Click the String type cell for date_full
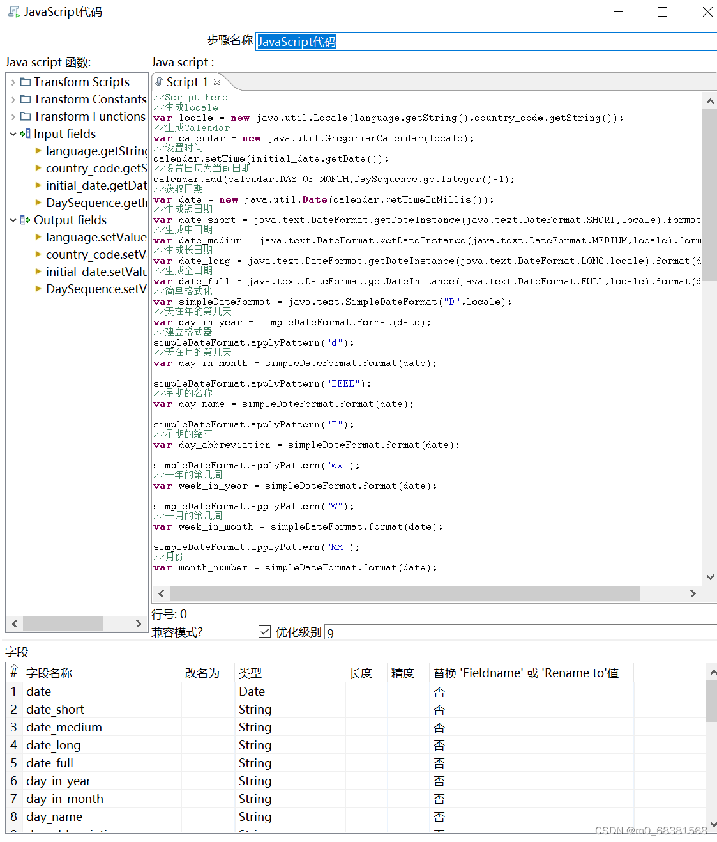Viewport: 717px width, 842px height. tap(290, 763)
